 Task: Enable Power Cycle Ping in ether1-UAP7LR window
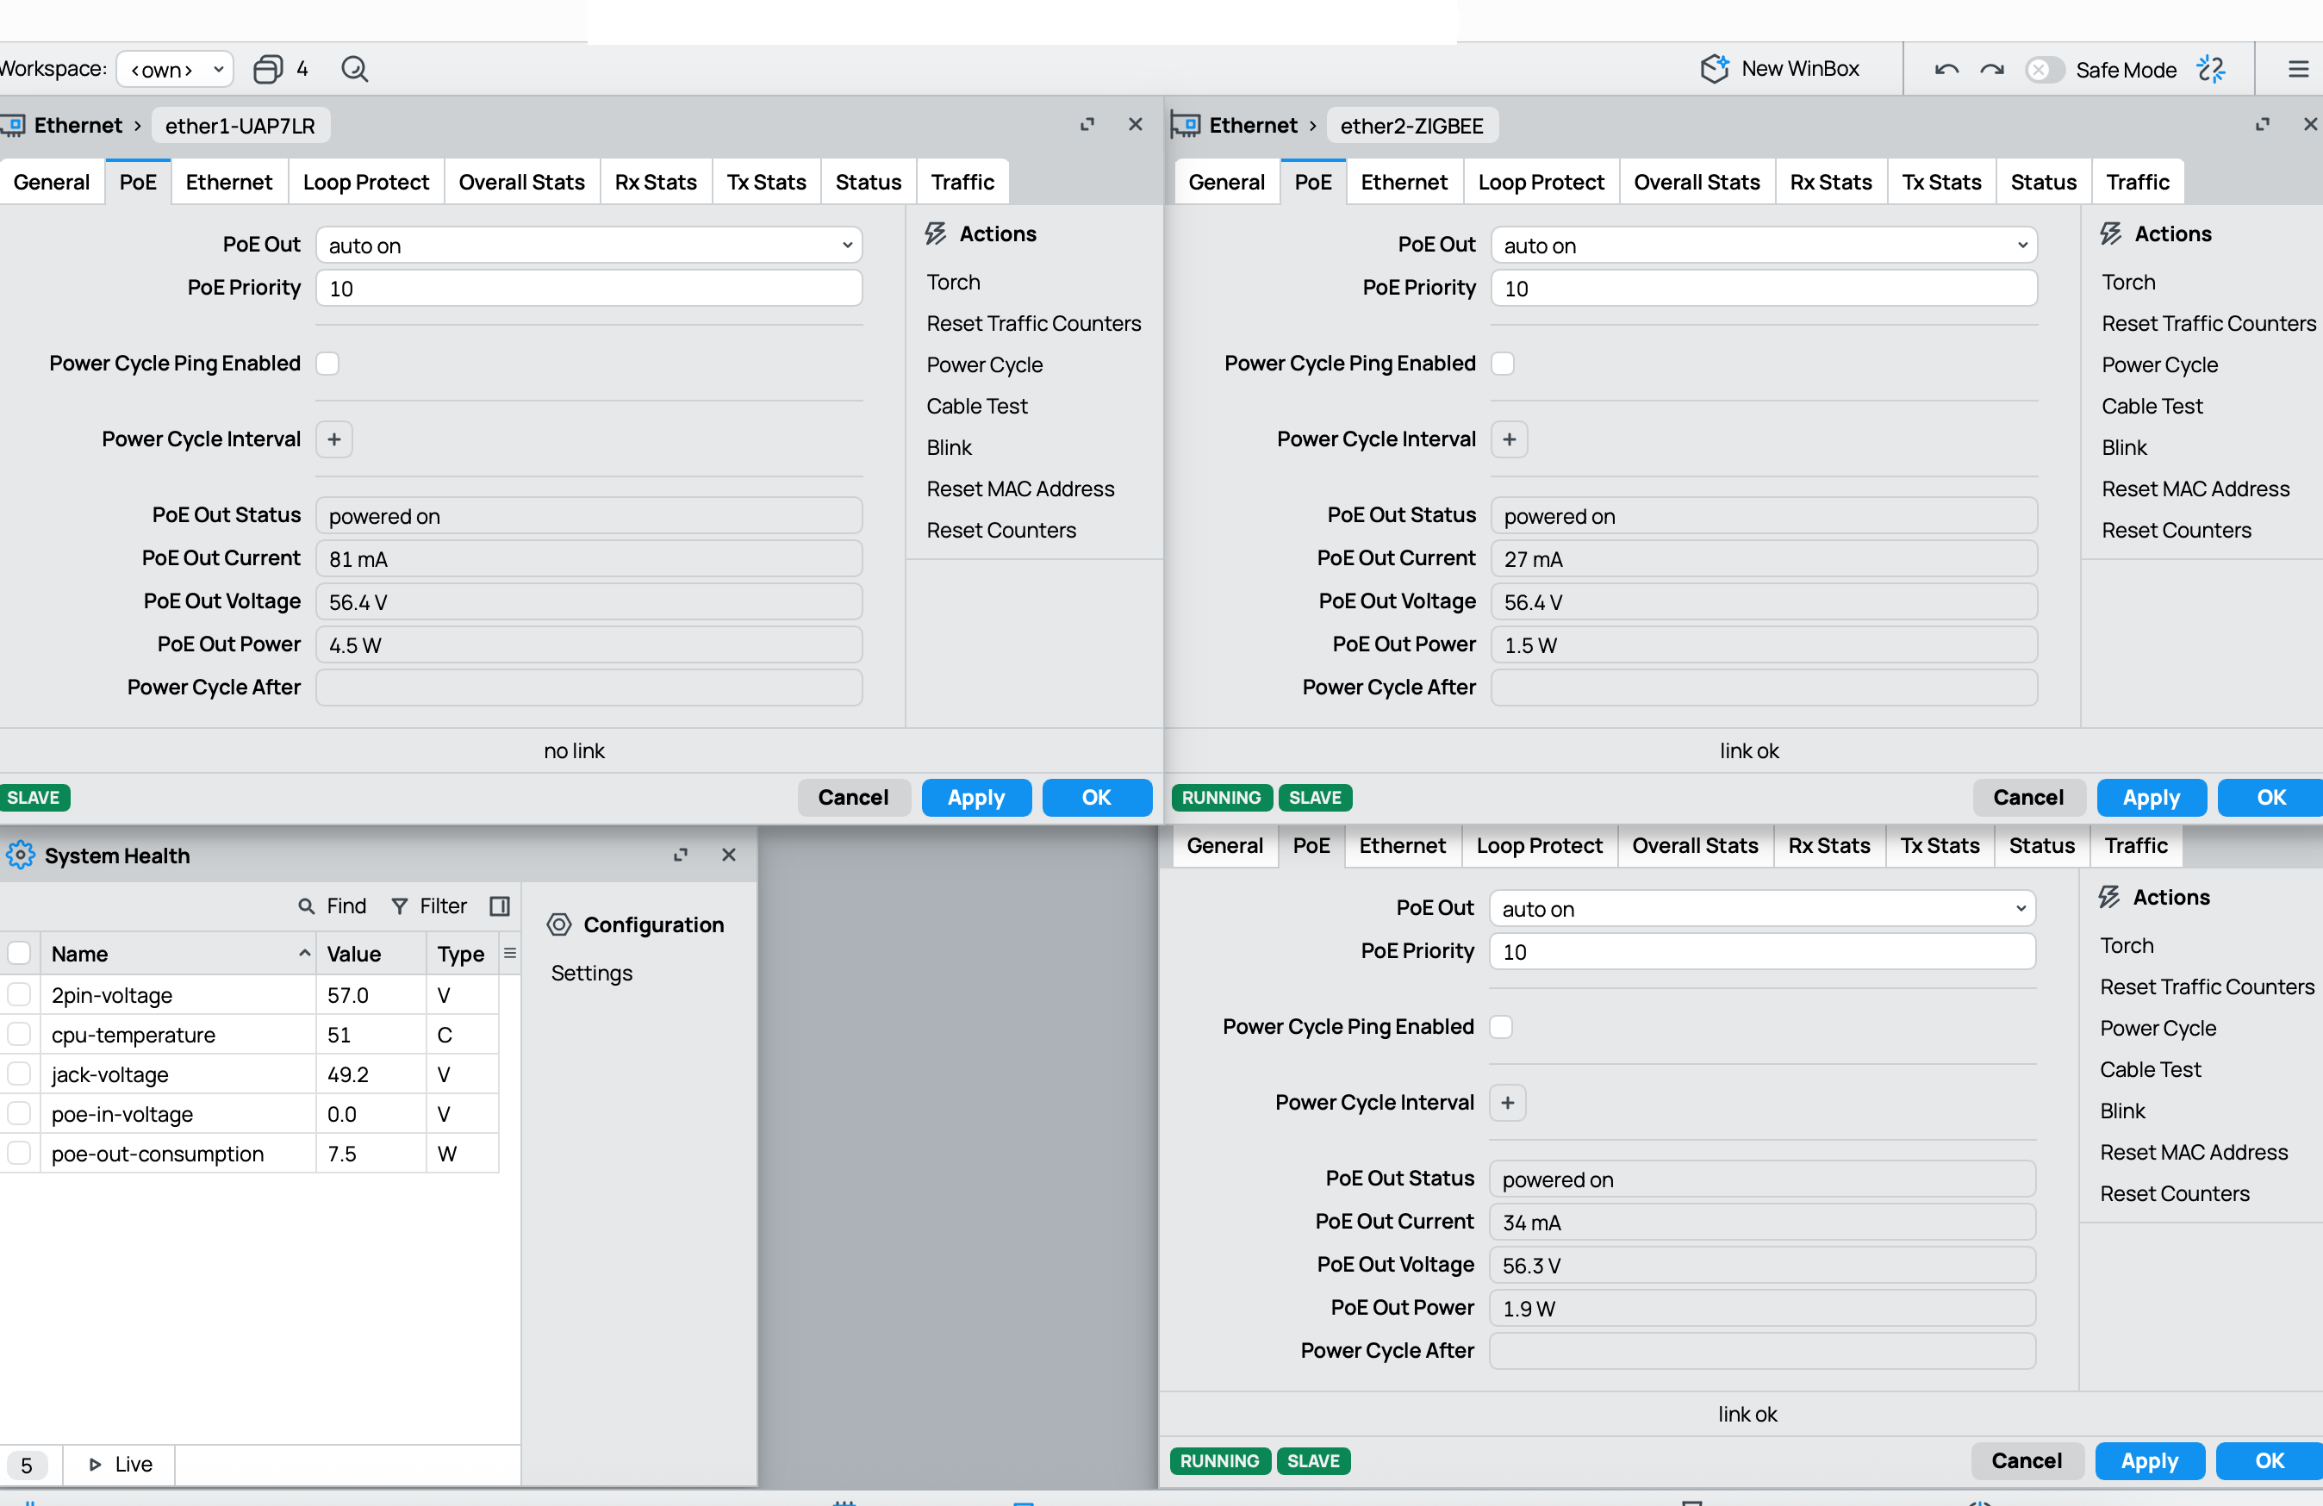tap(328, 363)
